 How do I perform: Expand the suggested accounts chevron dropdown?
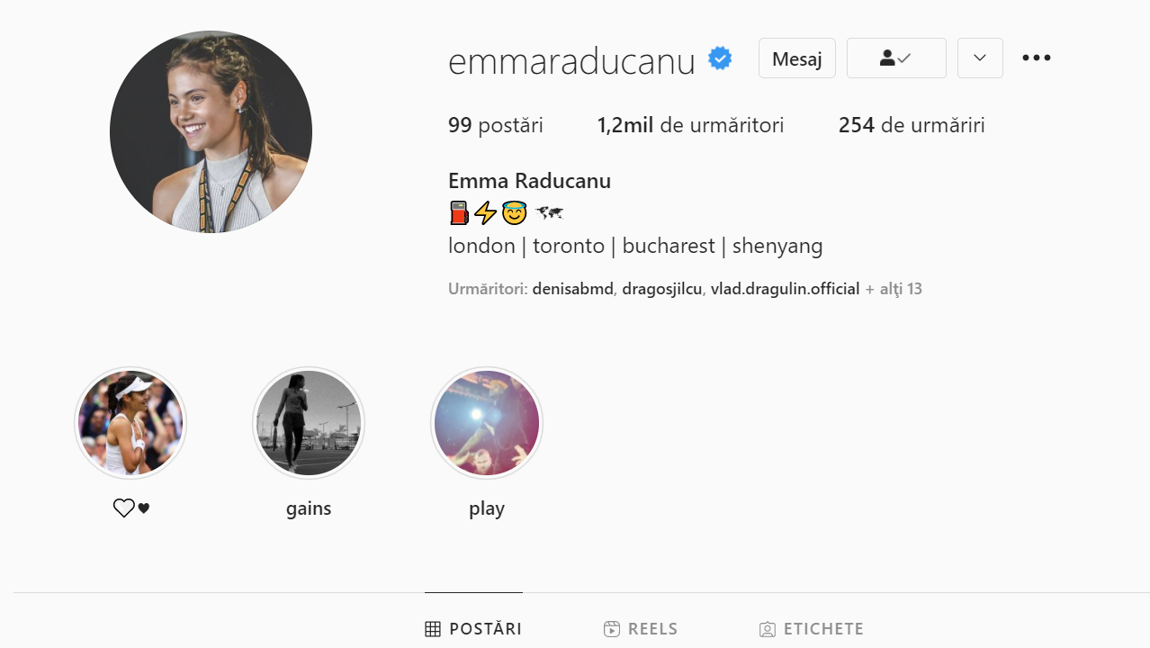point(980,58)
